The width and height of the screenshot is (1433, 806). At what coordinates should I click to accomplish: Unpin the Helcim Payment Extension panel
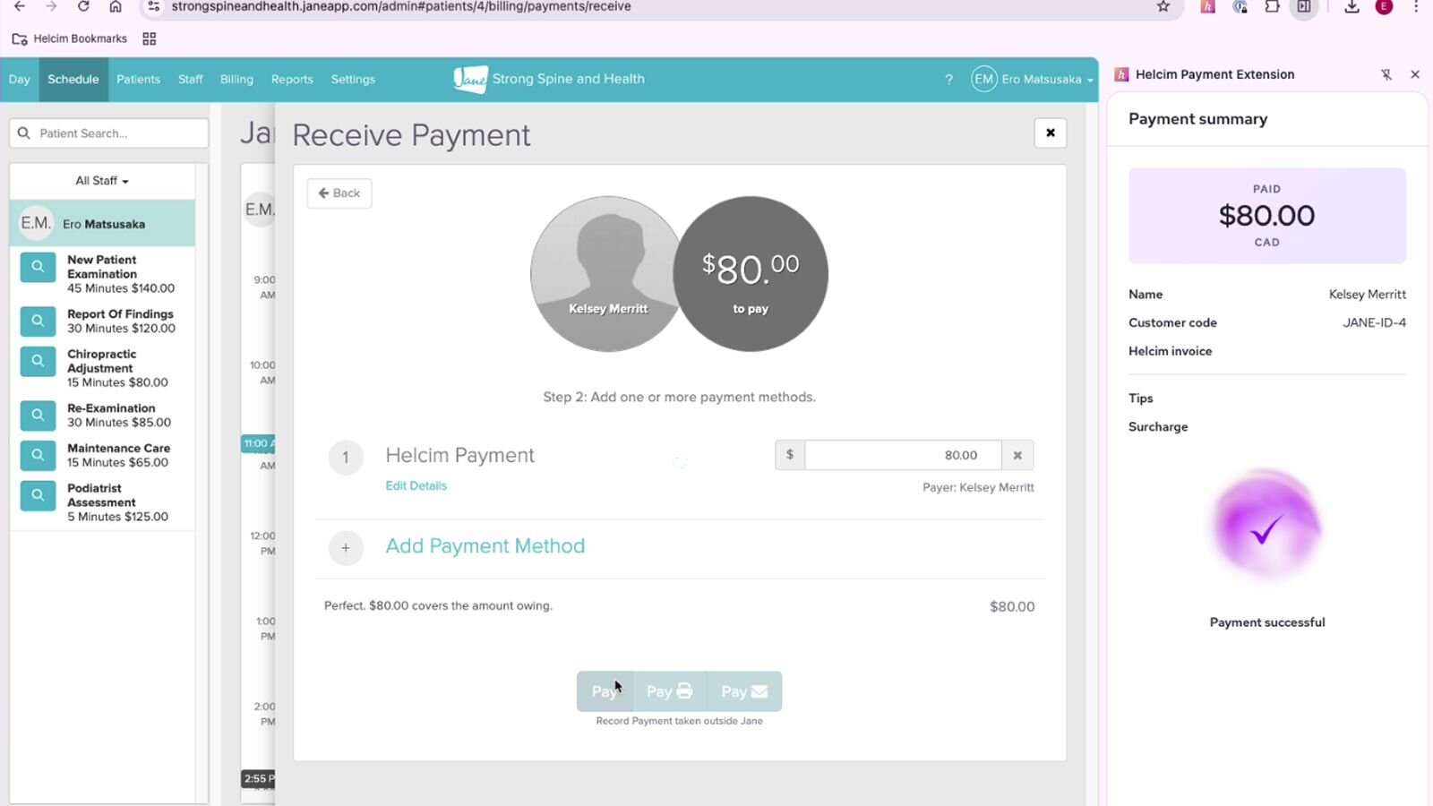click(1386, 74)
